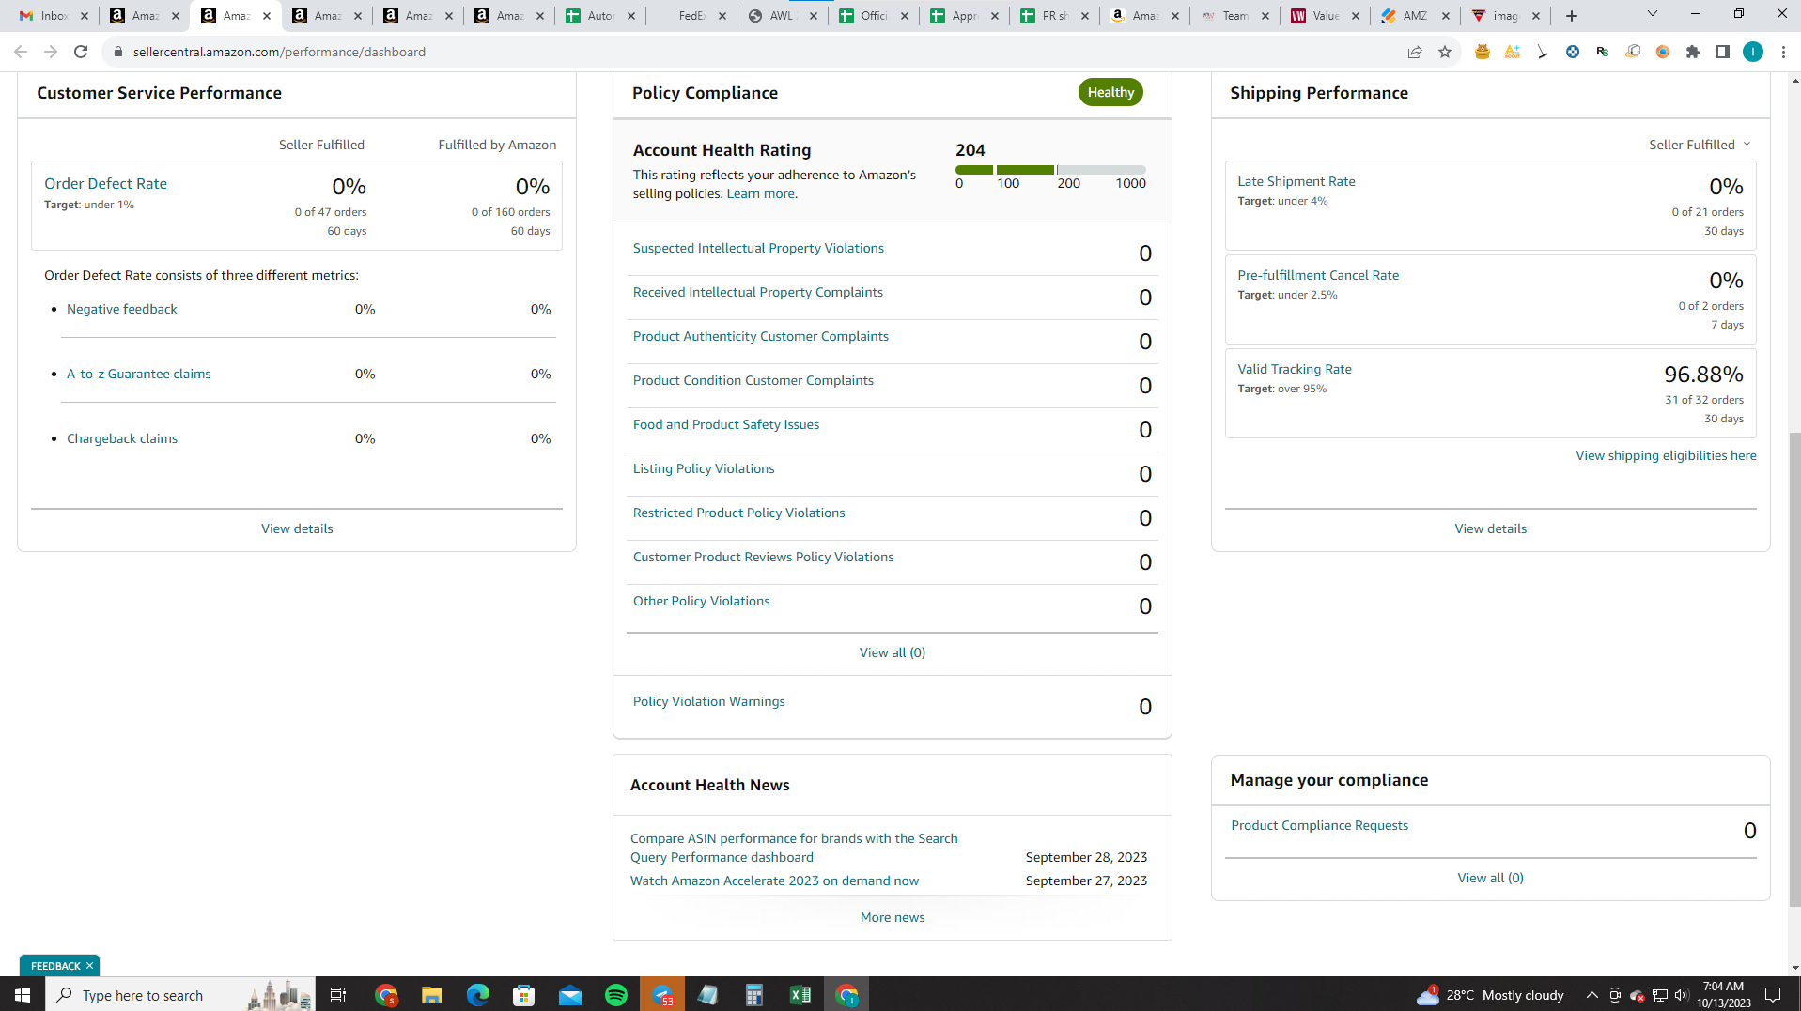Click View shipping eligibilities here
The image size is (1801, 1011).
[x=1665, y=455]
